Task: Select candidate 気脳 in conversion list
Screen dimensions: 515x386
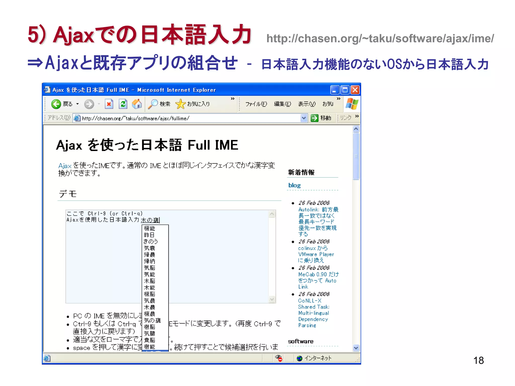Action: (149, 268)
